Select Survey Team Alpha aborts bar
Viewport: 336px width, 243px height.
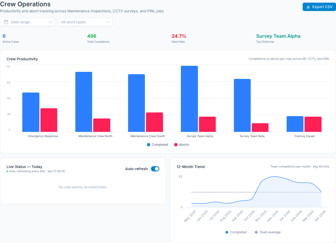[x=207, y=124]
